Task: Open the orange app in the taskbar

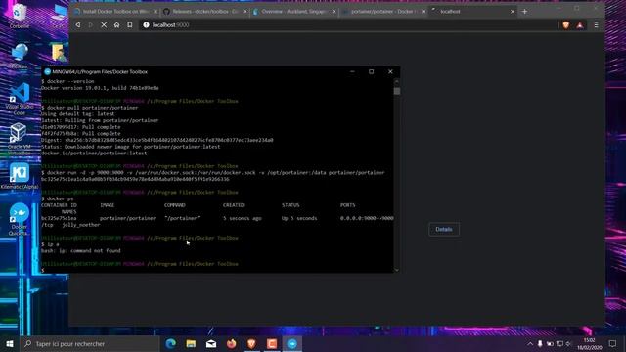Action: click(272, 343)
